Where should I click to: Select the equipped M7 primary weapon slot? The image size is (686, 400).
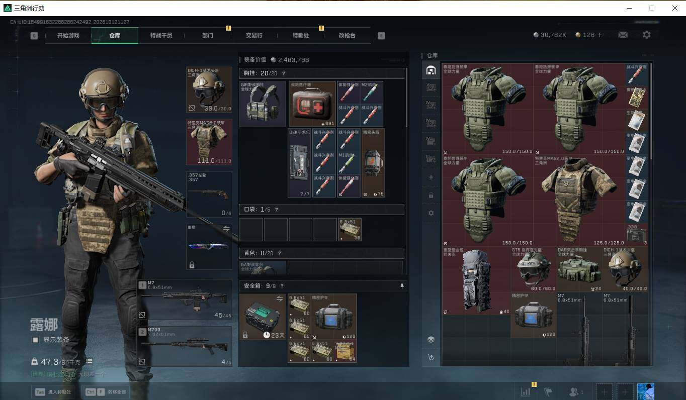[185, 299]
